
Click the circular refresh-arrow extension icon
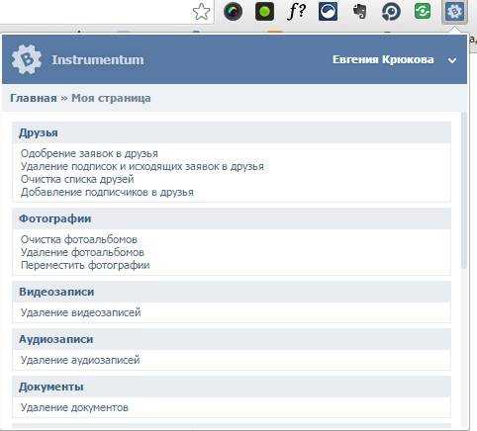[x=391, y=12]
